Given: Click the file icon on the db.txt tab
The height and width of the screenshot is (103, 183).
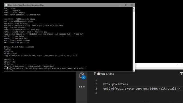Looking at the screenshot, I should click(95, 74).
